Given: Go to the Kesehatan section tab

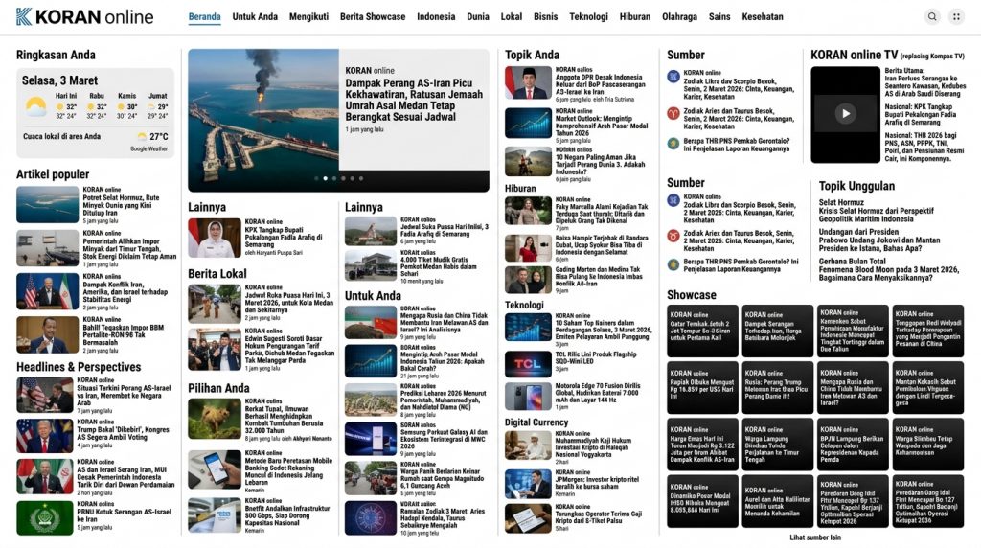Looking at the screenshot, I should (x=762, y=16).
